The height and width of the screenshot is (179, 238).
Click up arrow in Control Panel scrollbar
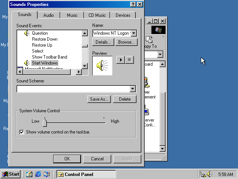tap(163, 64)
